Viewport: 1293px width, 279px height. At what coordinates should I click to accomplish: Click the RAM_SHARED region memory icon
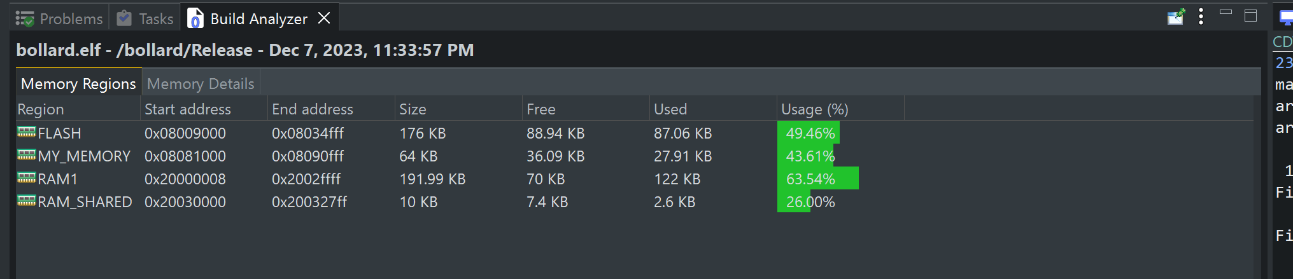pyautogui.click(x=27, y=201)
